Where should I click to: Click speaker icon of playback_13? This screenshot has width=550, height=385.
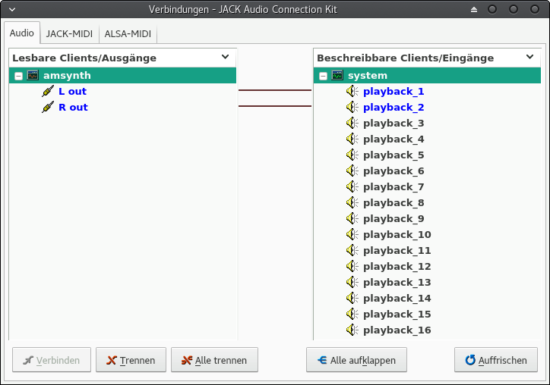[352, 282]
